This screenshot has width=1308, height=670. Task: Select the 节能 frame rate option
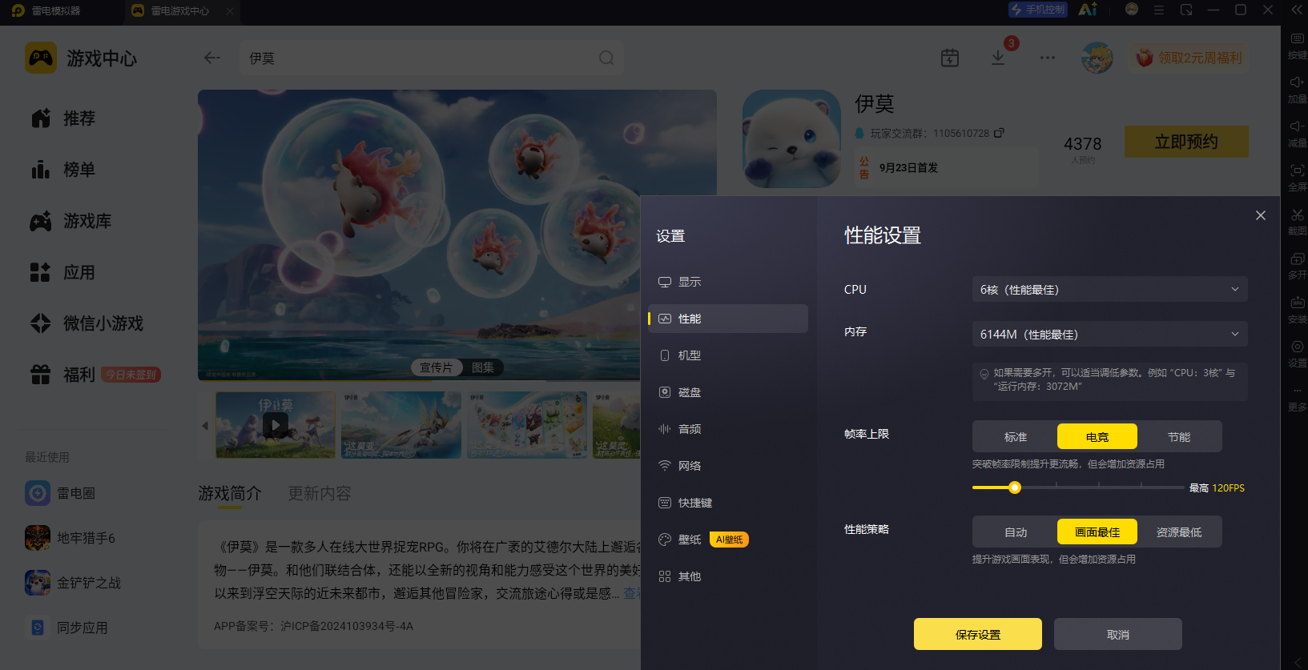click(x=1179, y=436)
